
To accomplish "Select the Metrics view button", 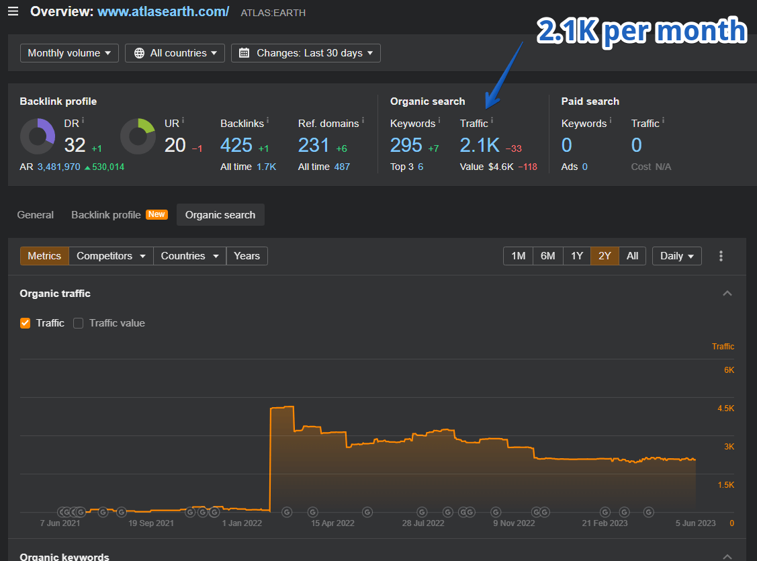I will click(x=44, y=256).
